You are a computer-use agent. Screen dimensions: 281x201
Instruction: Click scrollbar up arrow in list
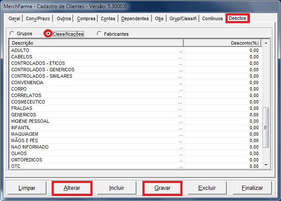(x=266, y=43)
